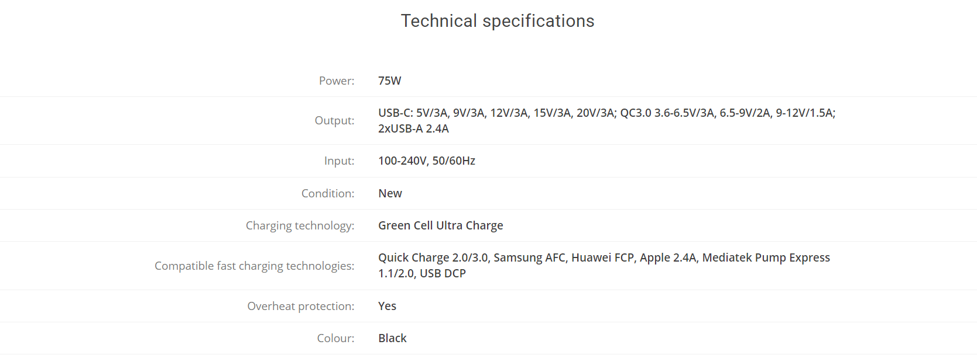The image size is (977, 355).
Task: Click the 1.1/2.0, USB DCP line
Action: (x=422, y=273)
